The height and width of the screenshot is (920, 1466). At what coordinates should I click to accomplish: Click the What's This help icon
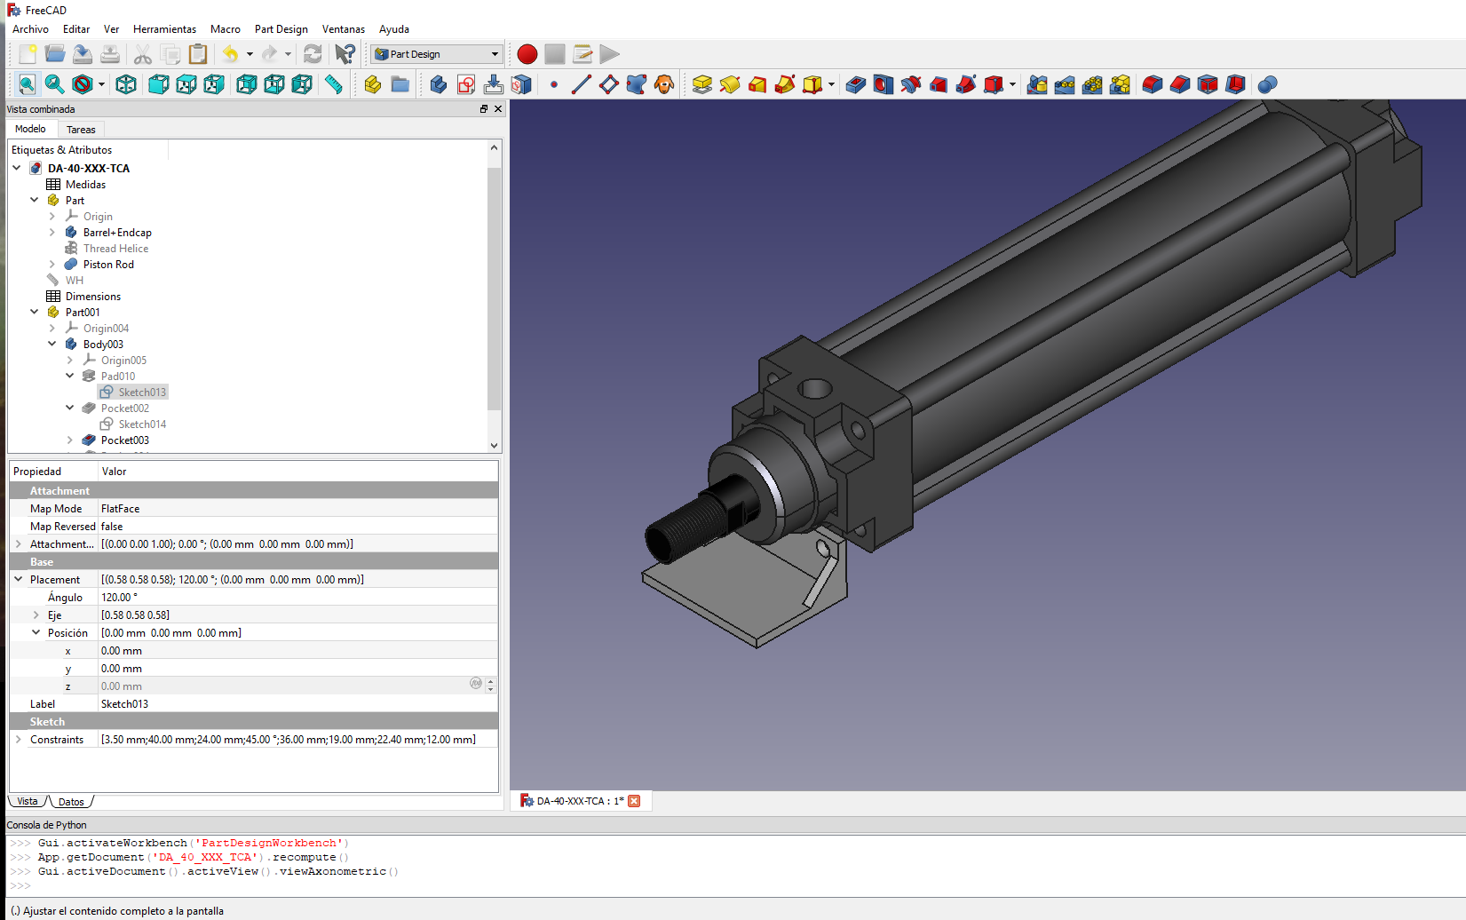click(345, 54)
